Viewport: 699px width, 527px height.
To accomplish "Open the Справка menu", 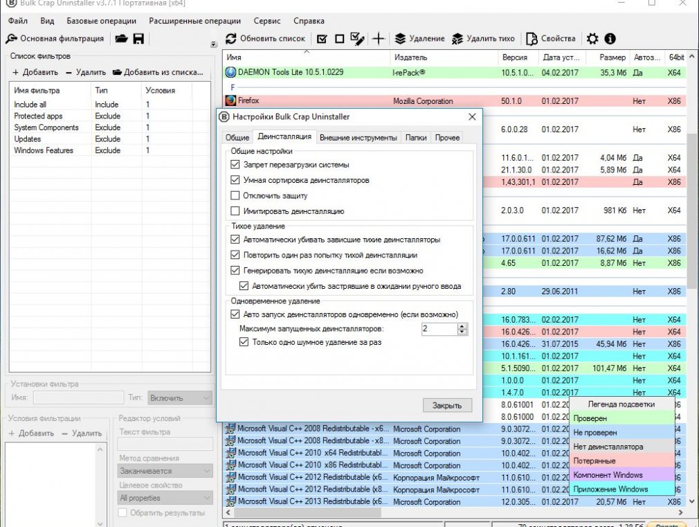I will (x=309, y=21).
